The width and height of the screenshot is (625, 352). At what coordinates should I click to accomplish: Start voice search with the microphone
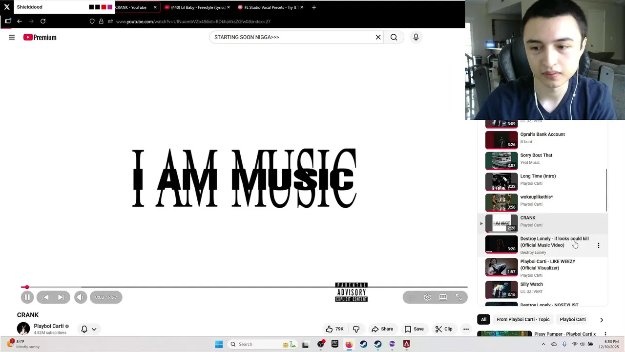[x=416, y=37]
